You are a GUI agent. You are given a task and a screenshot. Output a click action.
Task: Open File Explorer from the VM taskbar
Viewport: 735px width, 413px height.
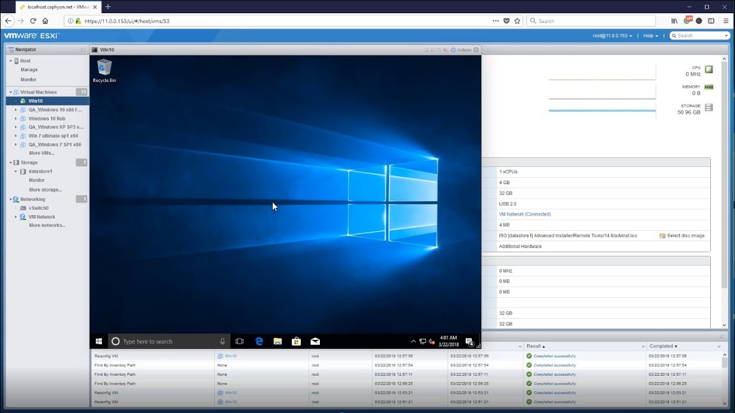[x=278, y=341]
